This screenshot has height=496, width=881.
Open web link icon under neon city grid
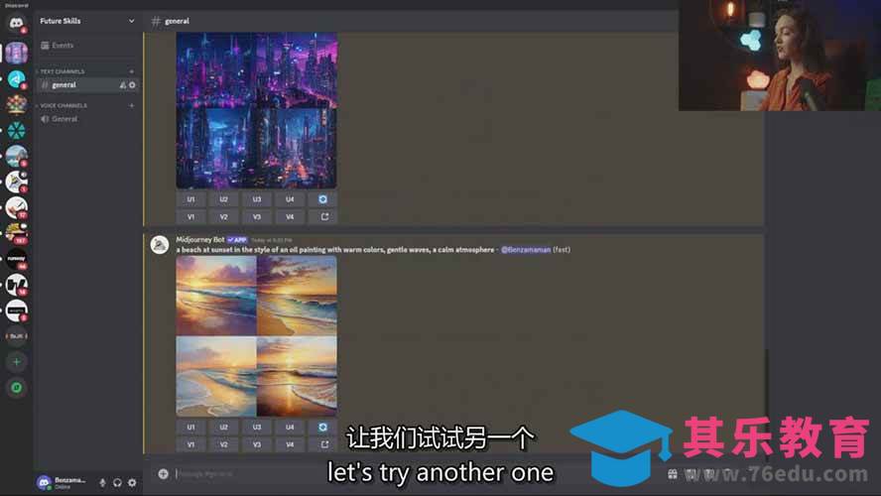coord(324,217)
